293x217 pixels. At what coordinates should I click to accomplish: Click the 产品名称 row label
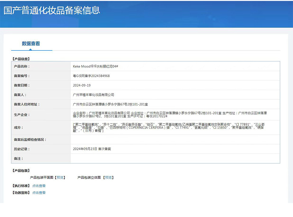coord(22,66)
